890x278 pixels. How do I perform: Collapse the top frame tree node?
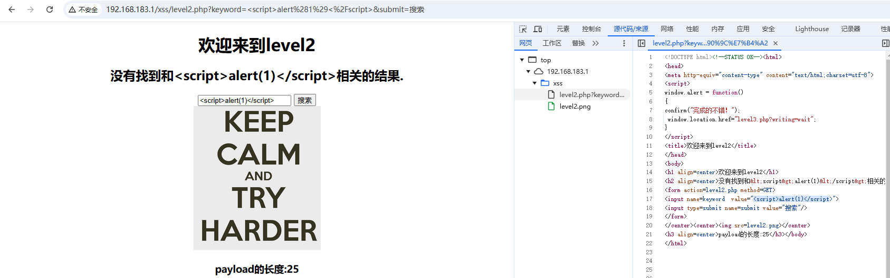click(x=522, y=60)
